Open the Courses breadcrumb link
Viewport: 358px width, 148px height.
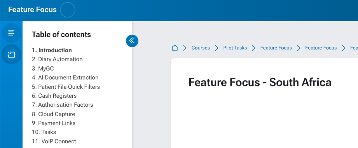point(201,48)
